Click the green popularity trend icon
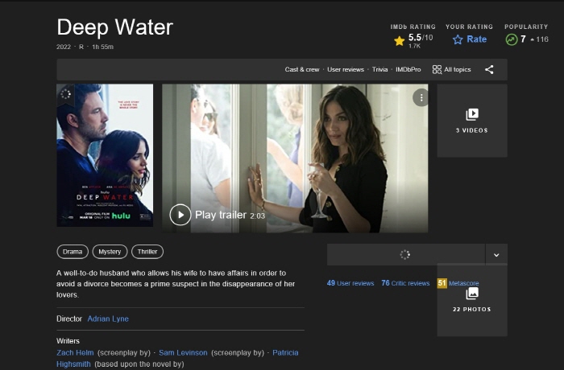The image size is (564, 370). point(511,39)
